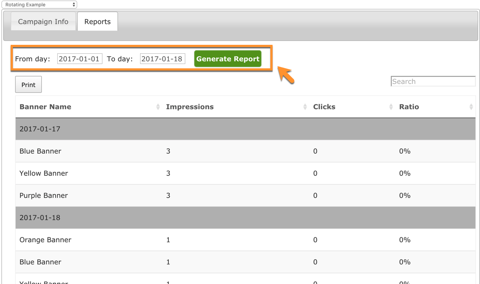Click the Print button
The width and height of the screenshot is (480, 284).
tap(28, 85)
